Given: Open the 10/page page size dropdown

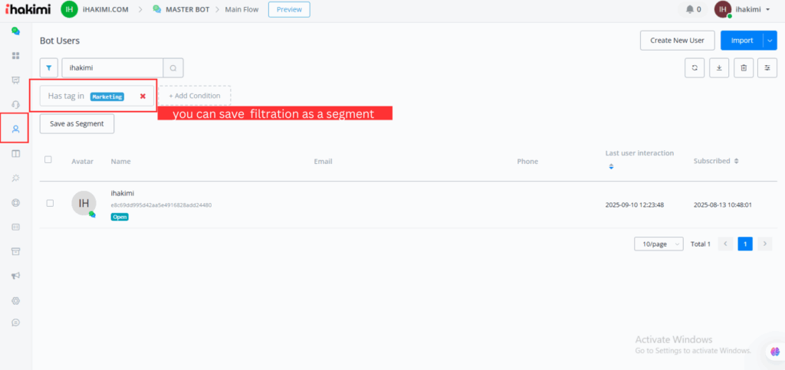Looking at the screenshot, I should point(659,244).
